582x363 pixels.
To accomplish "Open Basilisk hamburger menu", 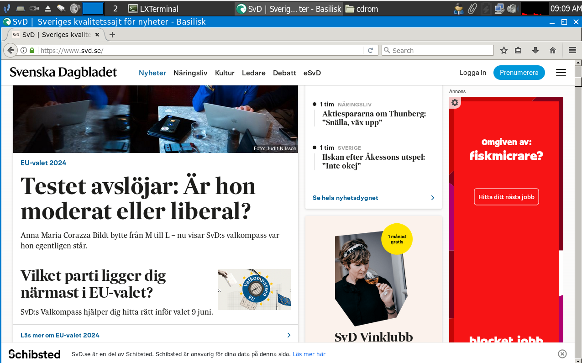I will (x=572, y=51).
